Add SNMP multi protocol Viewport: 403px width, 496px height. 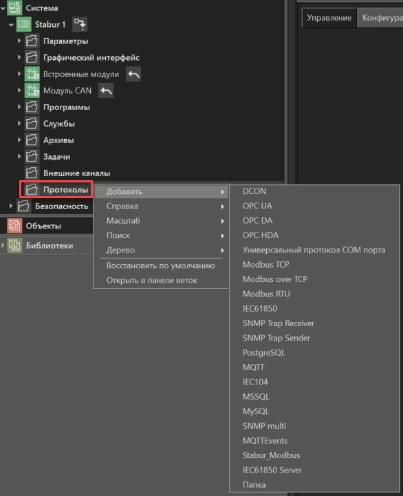[314, 426]
